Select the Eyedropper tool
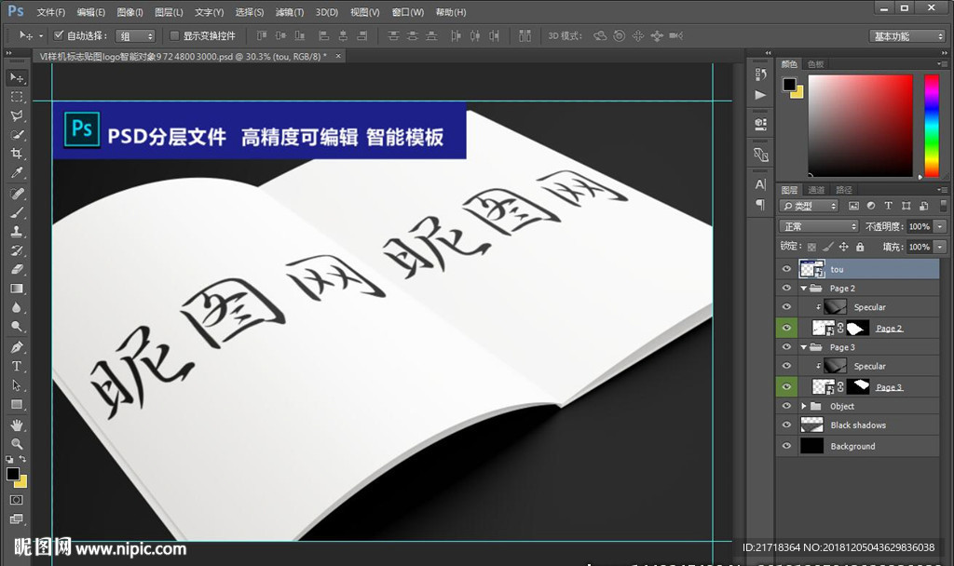 17,174
